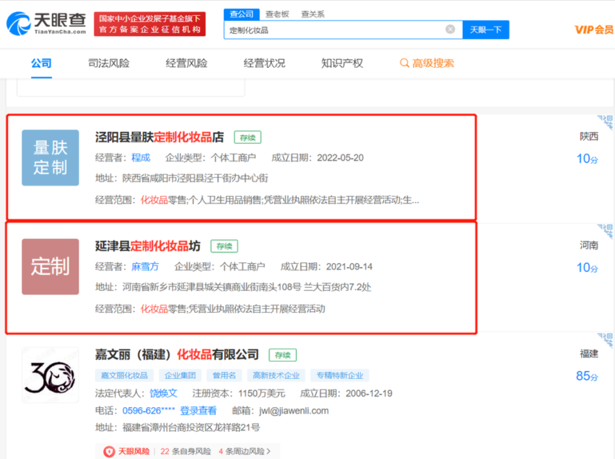This screenshot has width=615, height=459.
Task: Click address 福建省漳州台商投资区龙祥路21号
Action: 191,428
